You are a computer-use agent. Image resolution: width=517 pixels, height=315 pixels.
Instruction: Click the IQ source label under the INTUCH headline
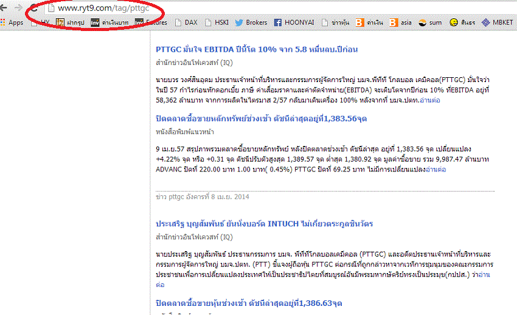194,237
